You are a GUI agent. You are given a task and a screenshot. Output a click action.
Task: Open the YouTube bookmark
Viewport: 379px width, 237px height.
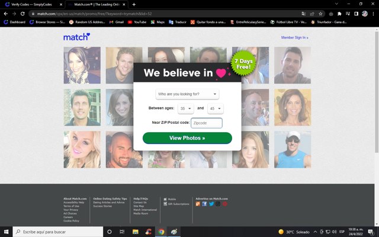coord(137,22)
